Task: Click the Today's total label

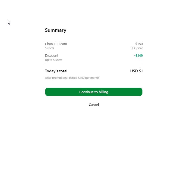Action: tap(56, 71)
